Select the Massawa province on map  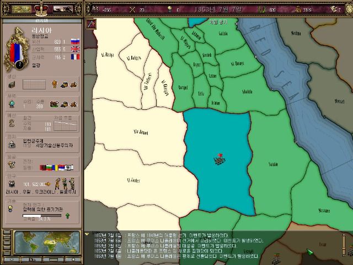[324, 210]
